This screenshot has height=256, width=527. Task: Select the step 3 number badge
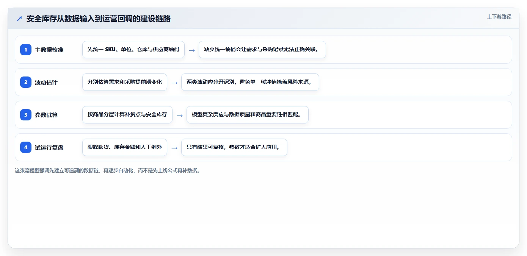26,115
